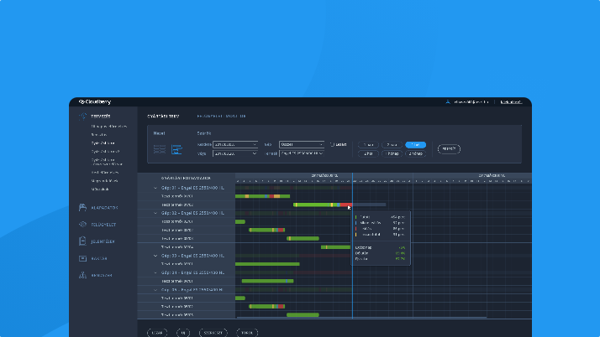The image size is (600, 337).
Task: Click the Cloudberry logo in header
Action: tap(95, 102)
